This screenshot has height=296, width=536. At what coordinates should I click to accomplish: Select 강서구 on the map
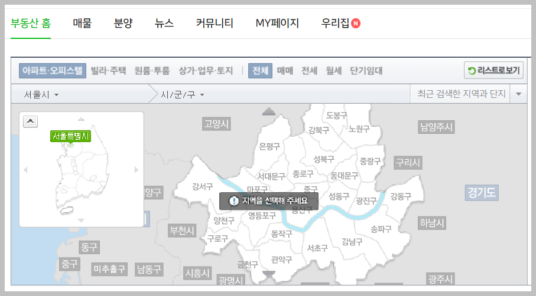point(202,186)
